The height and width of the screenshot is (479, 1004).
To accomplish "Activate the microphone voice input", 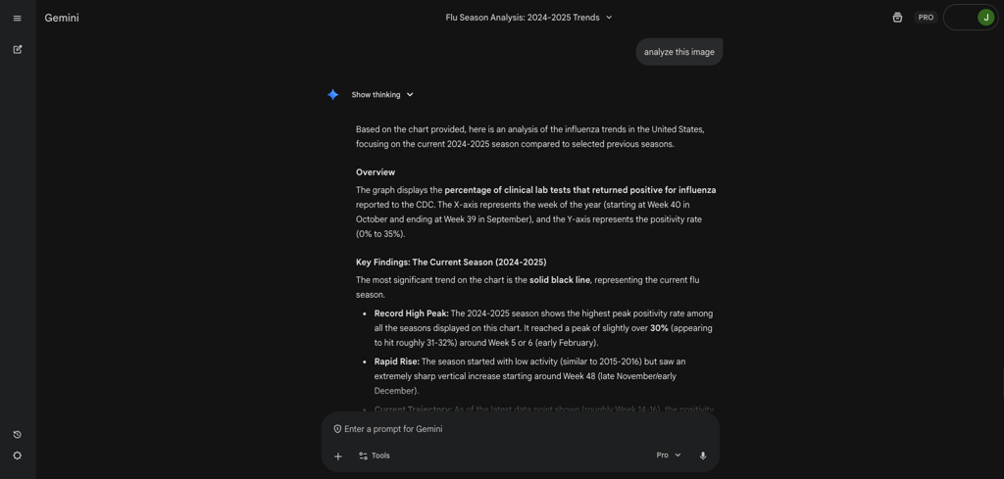I will (703, 455).
